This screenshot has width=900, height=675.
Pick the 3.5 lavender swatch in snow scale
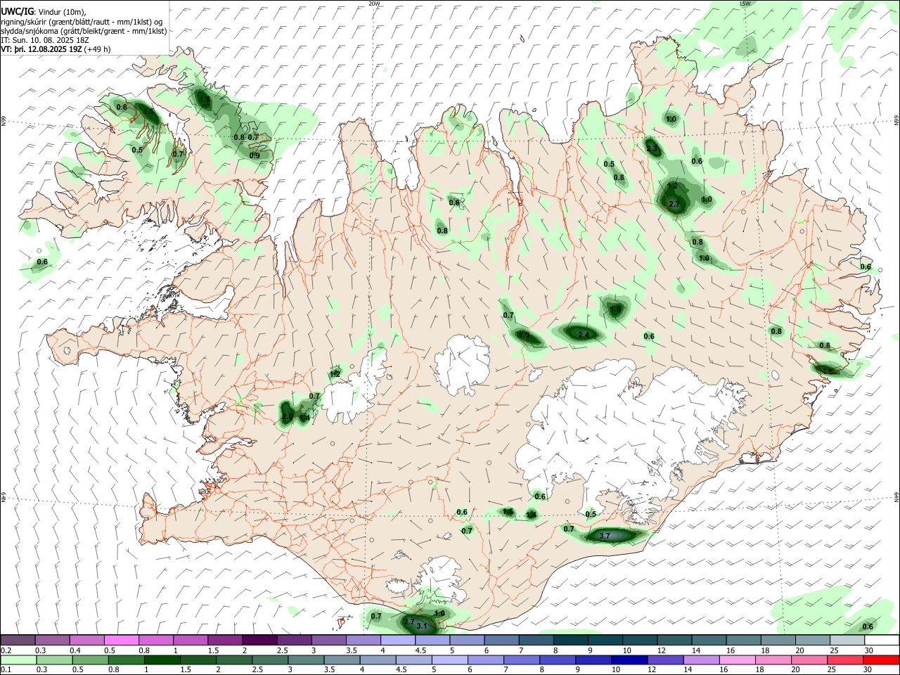(363, 641)
